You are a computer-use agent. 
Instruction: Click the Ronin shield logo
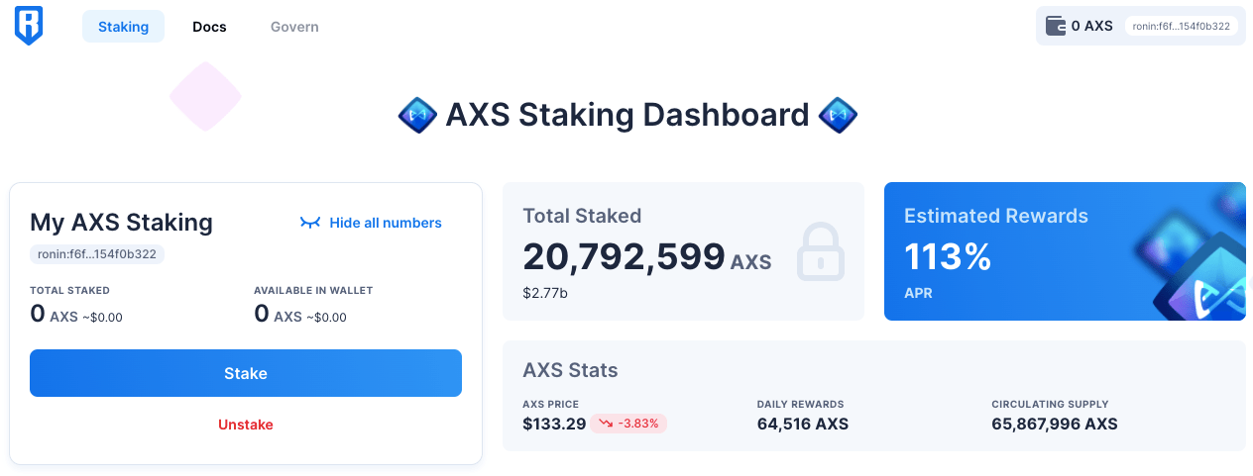tap(29, 26)
